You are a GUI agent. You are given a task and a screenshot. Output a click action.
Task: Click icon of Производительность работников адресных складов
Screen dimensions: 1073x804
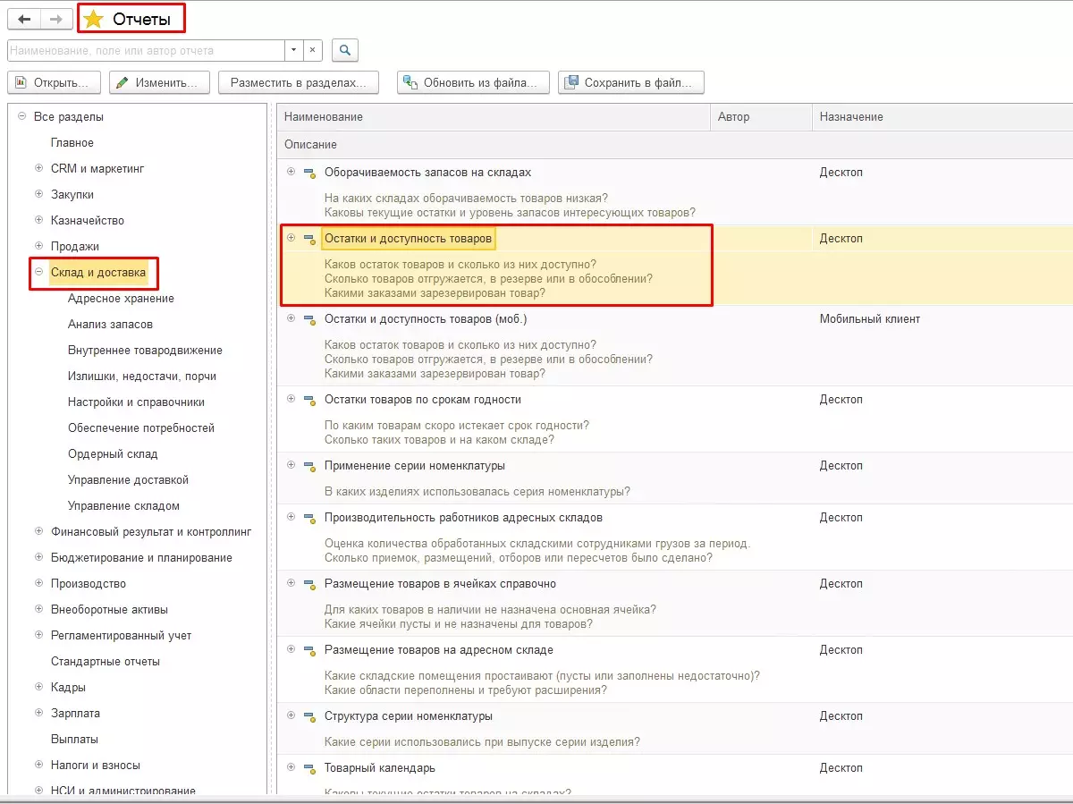click(309, 518)
